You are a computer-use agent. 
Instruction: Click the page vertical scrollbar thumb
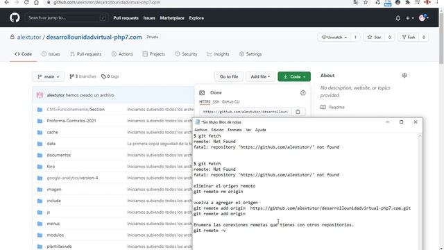441,37
